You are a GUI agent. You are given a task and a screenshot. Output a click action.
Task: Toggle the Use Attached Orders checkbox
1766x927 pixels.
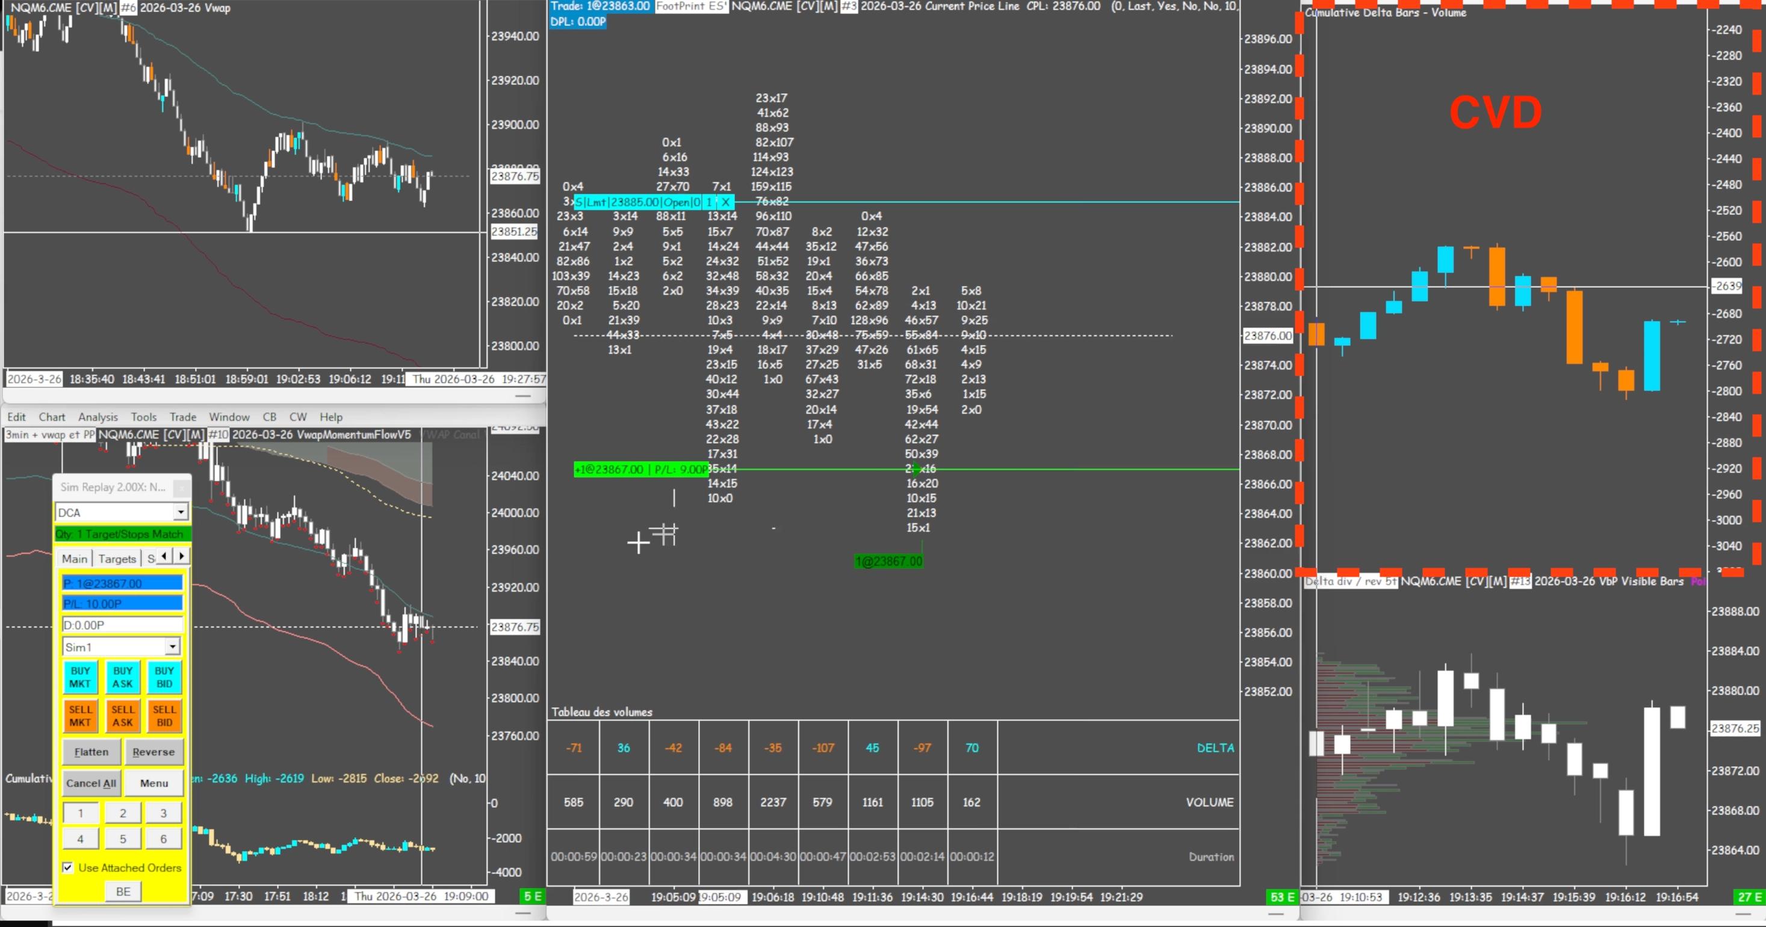coord(68,867)
